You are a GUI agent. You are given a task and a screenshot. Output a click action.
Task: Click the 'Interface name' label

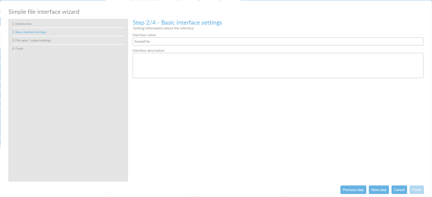pos(144,35)
